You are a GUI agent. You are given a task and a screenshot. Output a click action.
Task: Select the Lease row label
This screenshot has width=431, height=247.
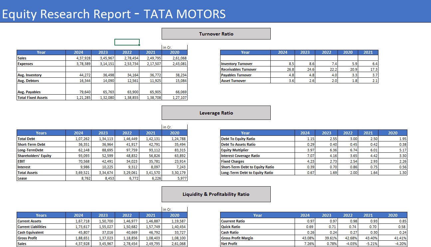(x=22, y=178)
